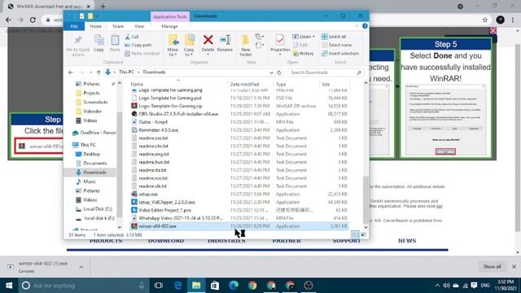Select the winrar-x64-602.exe file
Image resolution: width=521 pixels, height=293 pixels.
click(x=239, y=226)
